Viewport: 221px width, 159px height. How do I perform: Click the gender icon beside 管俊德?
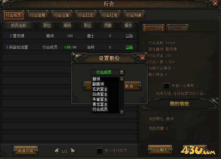point(11,36)
